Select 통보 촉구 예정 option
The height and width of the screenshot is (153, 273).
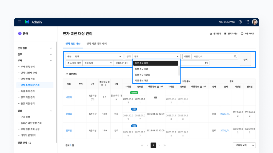click(156, 63)
